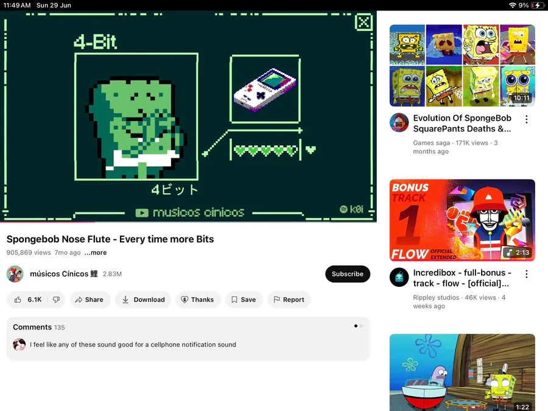This screenshot has height=411, width=548.
Task: Play Evolution Of SpongeBob SquarePants Deaths thumbnail
Action: [462, 65]
